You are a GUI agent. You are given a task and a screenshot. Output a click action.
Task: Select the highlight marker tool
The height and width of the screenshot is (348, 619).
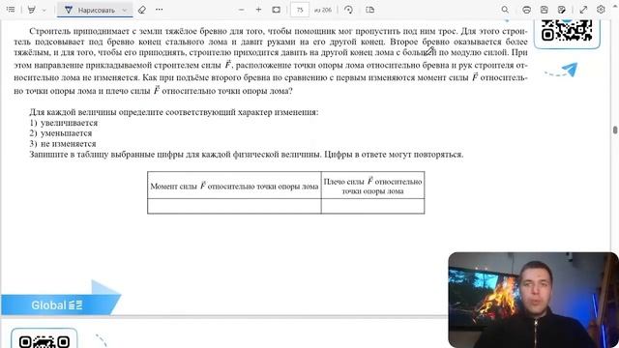coord(32,10)
